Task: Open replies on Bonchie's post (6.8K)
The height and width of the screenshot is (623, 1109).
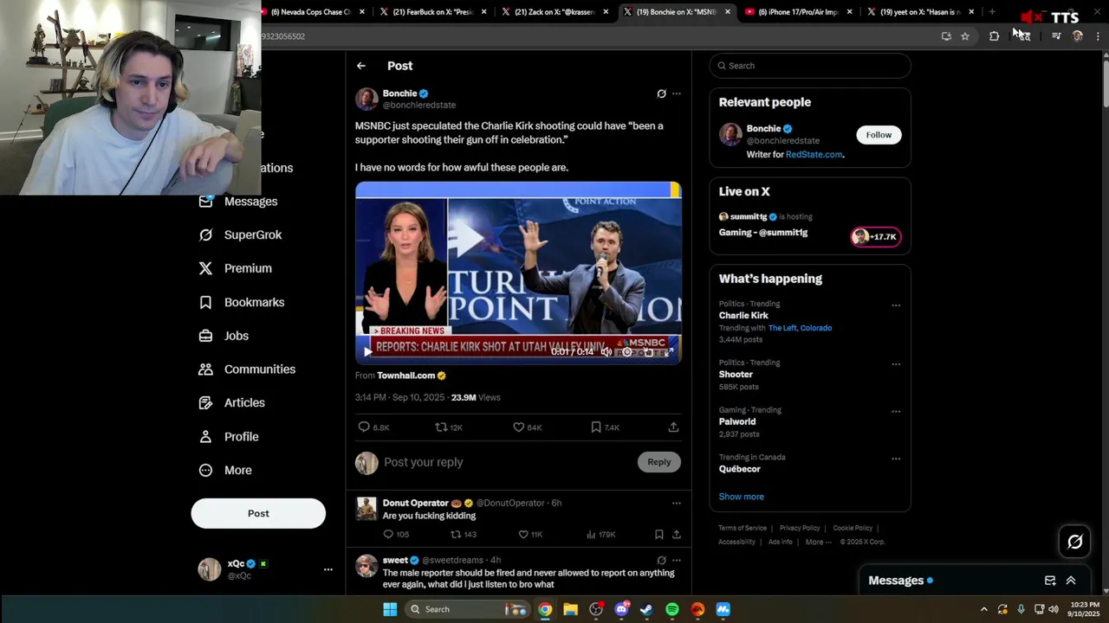Action: click(373, 427)
